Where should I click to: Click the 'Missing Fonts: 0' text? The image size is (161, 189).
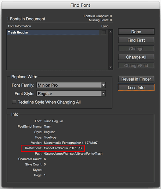coord(100,20)
